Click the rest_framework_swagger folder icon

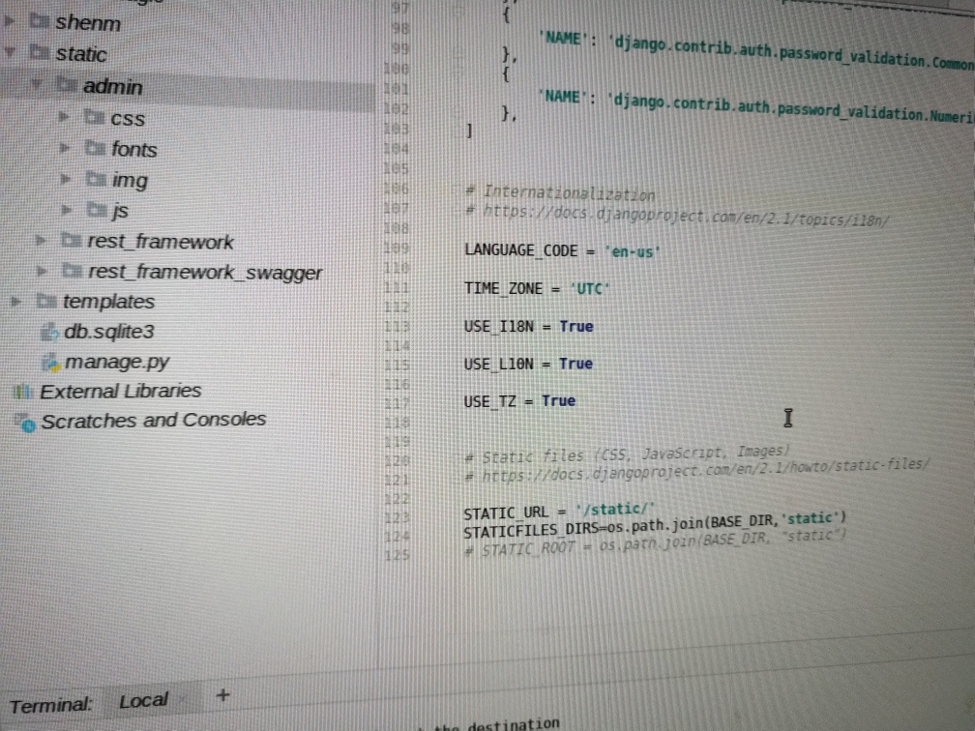tap(73, 271)
